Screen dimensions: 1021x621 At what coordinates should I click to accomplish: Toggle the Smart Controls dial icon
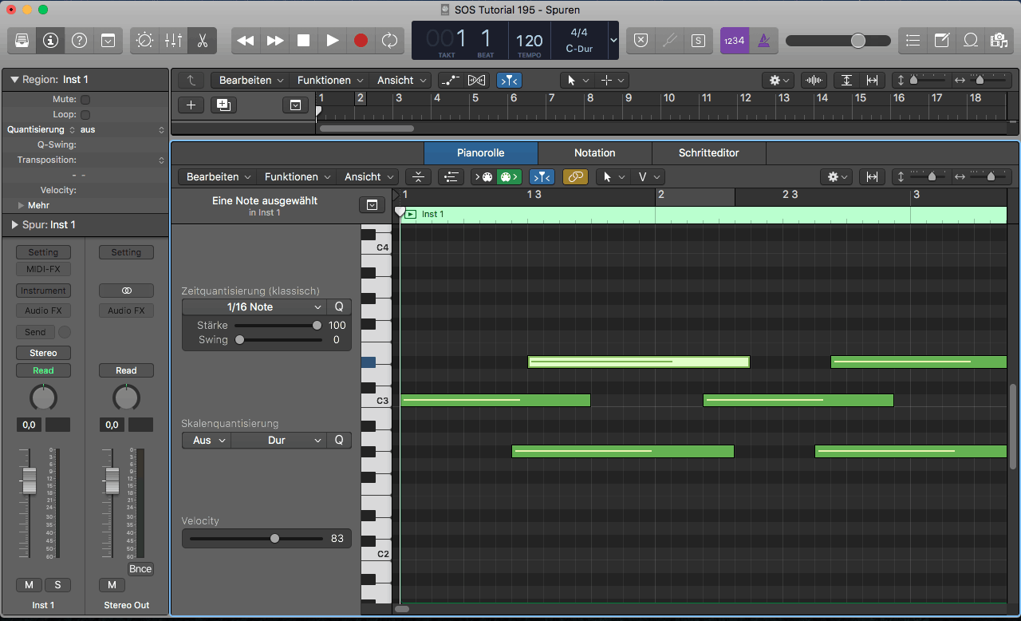(x=144, y=41)
